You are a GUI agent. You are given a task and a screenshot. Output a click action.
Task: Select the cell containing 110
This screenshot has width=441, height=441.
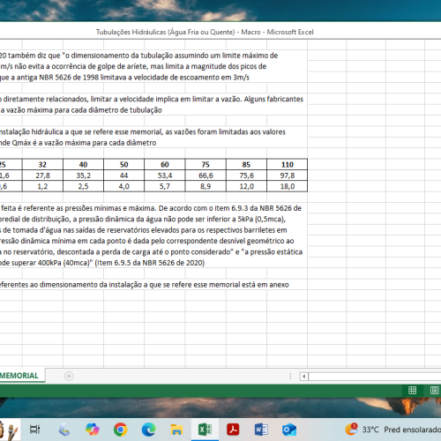coord(288,164)
